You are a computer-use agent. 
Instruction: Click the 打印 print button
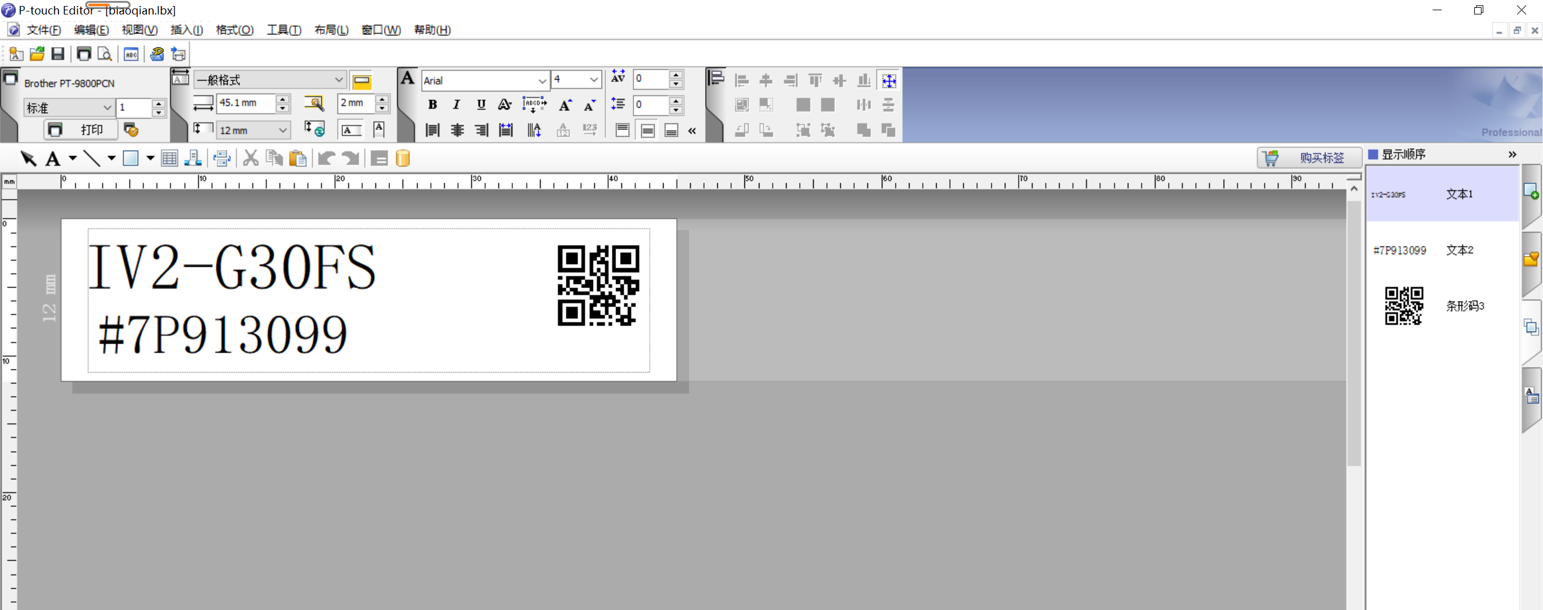click(82, 129)
